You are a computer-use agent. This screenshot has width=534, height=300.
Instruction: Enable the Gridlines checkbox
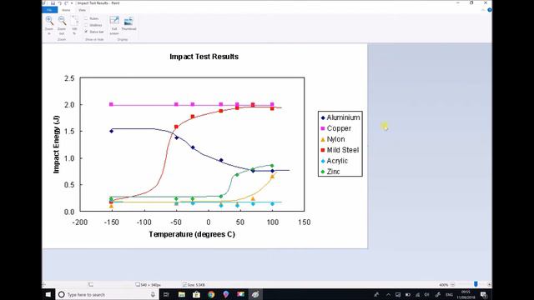(86, 25)
